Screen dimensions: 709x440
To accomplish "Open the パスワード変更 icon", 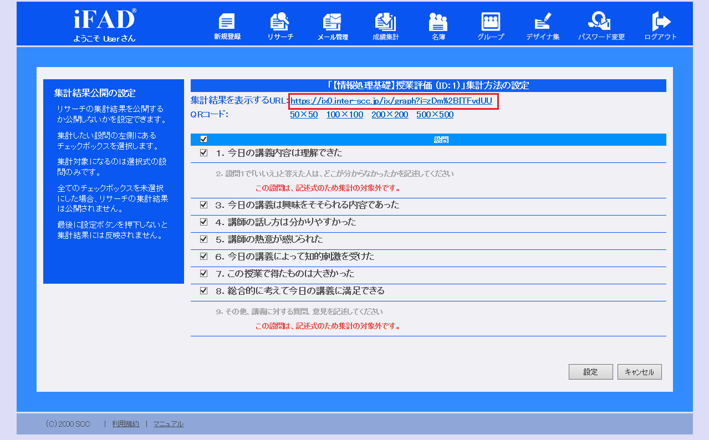I will [x=601, y=27].
